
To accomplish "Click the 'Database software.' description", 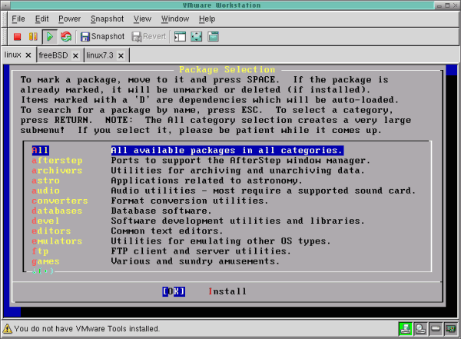I will click(161, 211).
